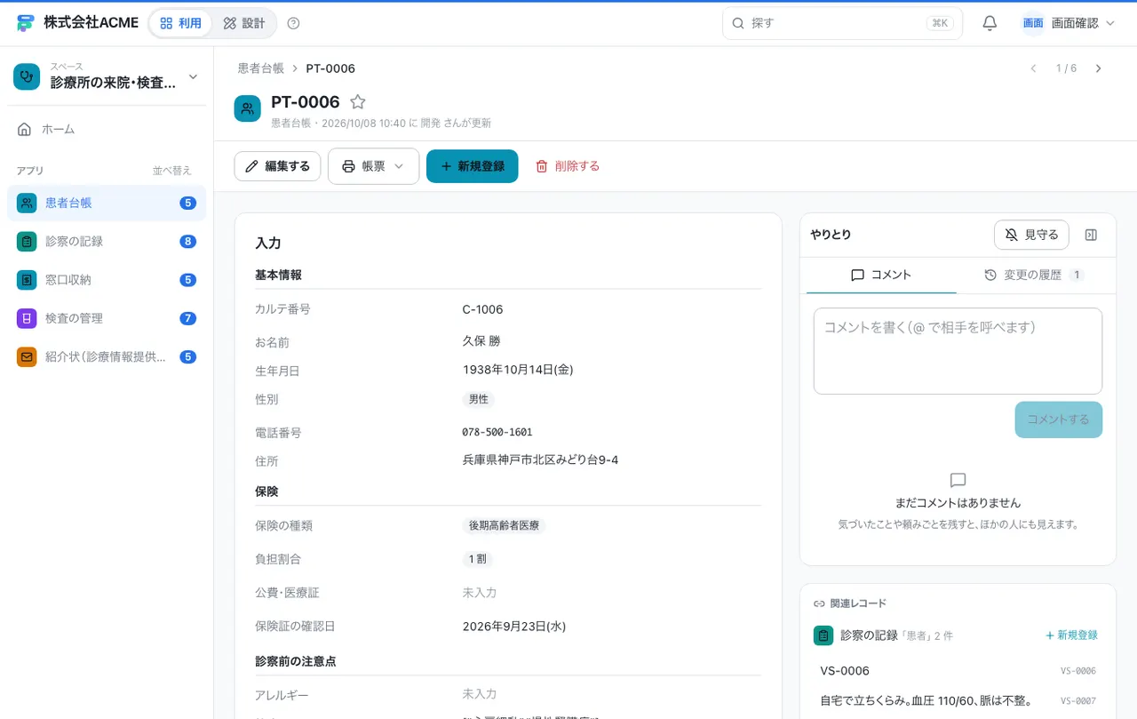Viewport: 1137px width, 719px height.
Task: Click the ACME company logo icon
Action: (25, 23)
